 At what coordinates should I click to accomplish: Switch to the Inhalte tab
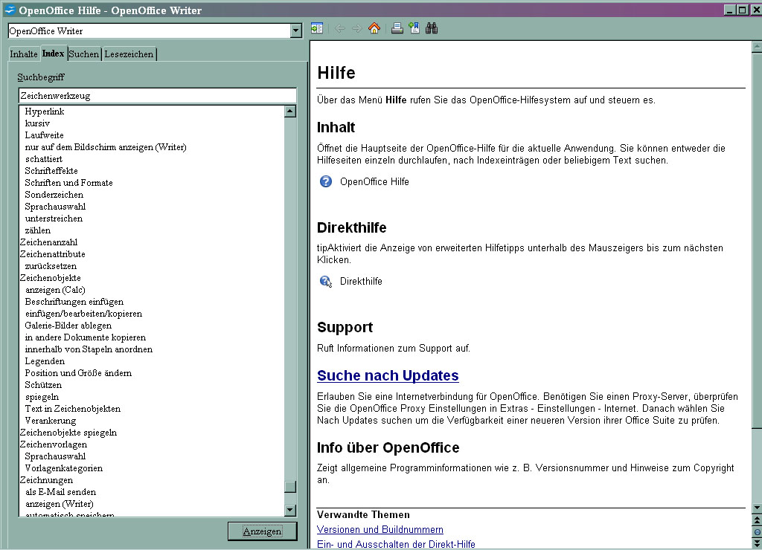24,54
